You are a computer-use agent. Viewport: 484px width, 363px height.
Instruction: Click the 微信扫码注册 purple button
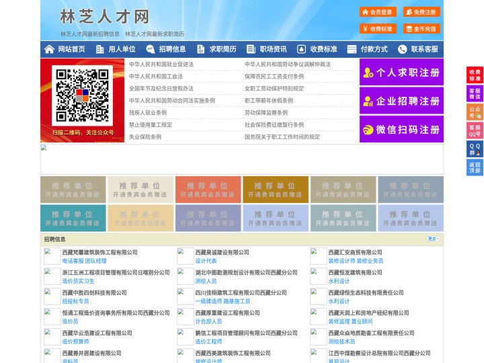[401, 129]
